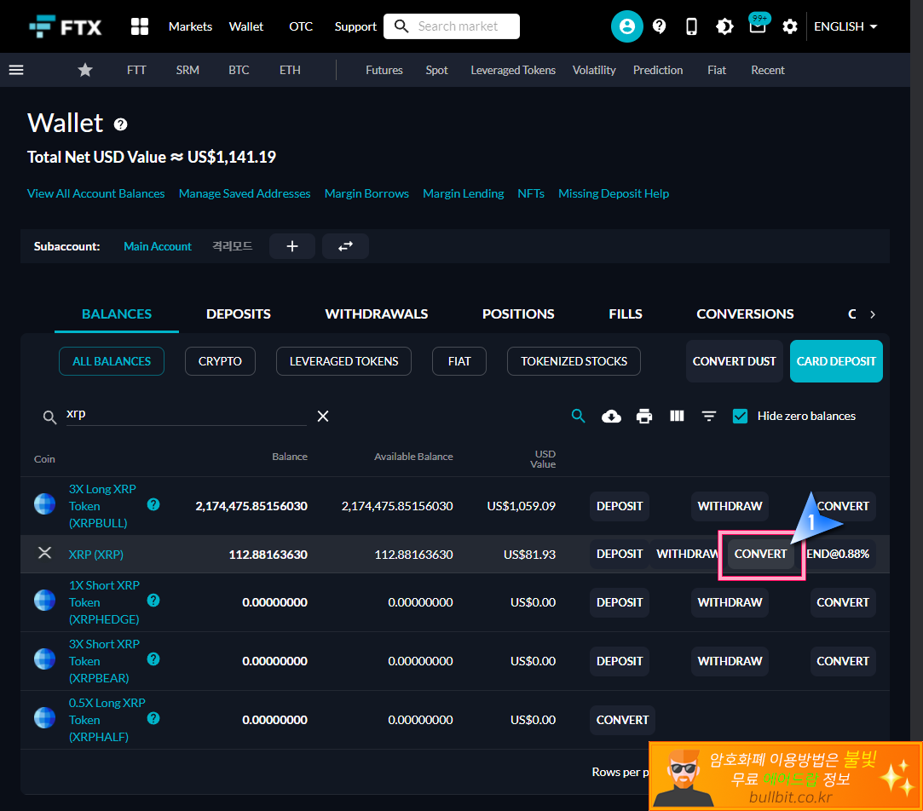The image size is (923, 811).
Task: Select FTT in market bar
Action: [136, 70]
